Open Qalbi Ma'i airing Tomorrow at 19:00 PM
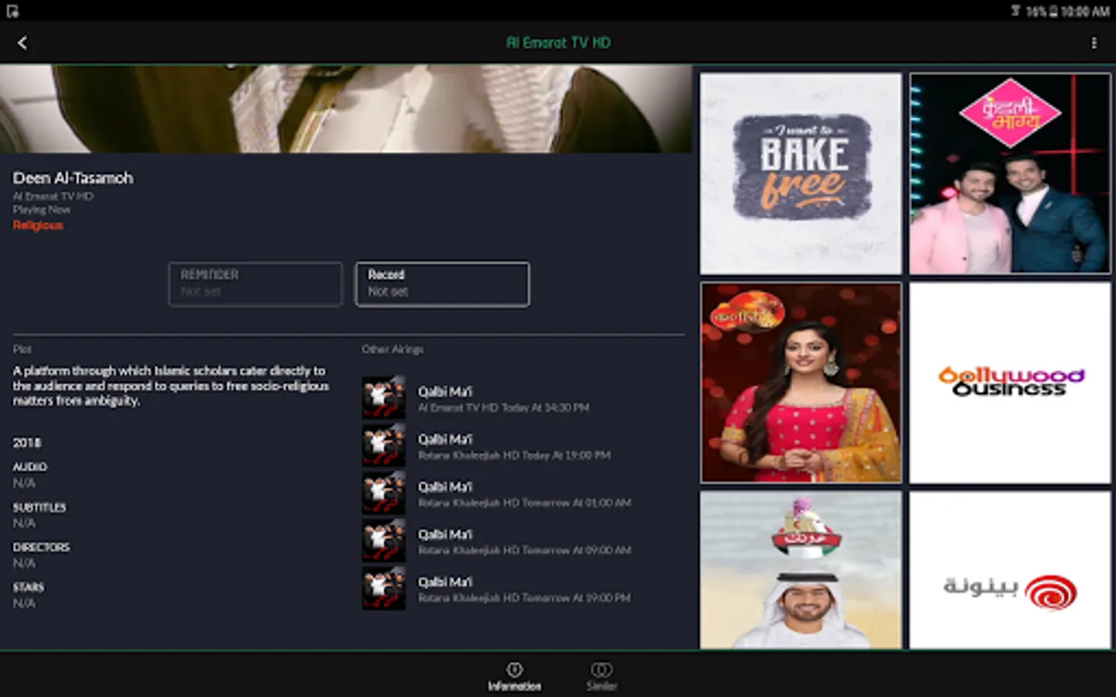 [x=523, y=589]
